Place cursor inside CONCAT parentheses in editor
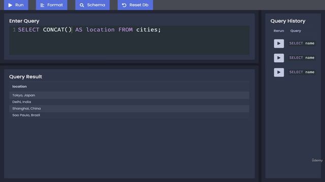 pyautogui.click(x=68, y=30)
